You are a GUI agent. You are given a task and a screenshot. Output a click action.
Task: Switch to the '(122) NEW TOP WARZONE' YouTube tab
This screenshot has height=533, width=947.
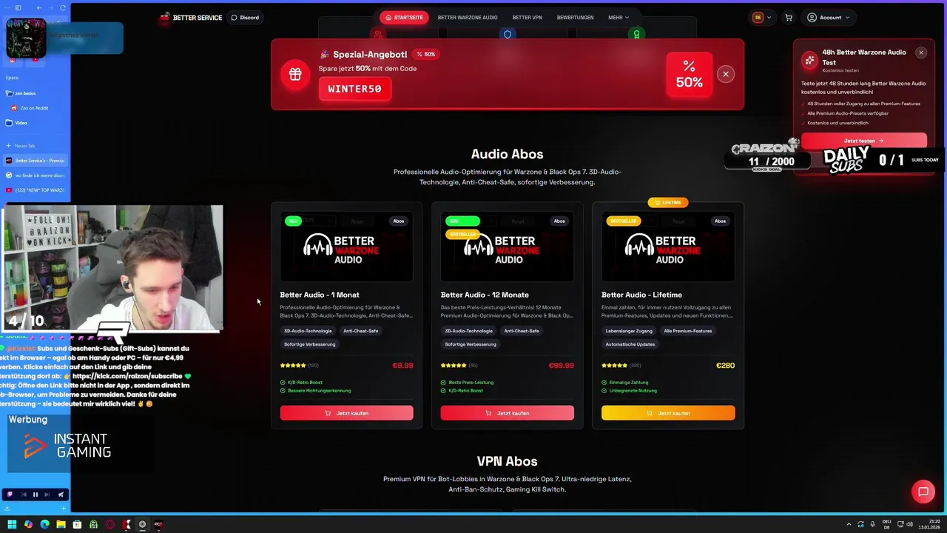[36, 190]
